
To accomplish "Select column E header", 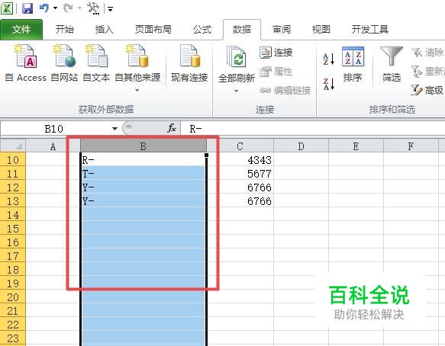I will click(356, 146).
